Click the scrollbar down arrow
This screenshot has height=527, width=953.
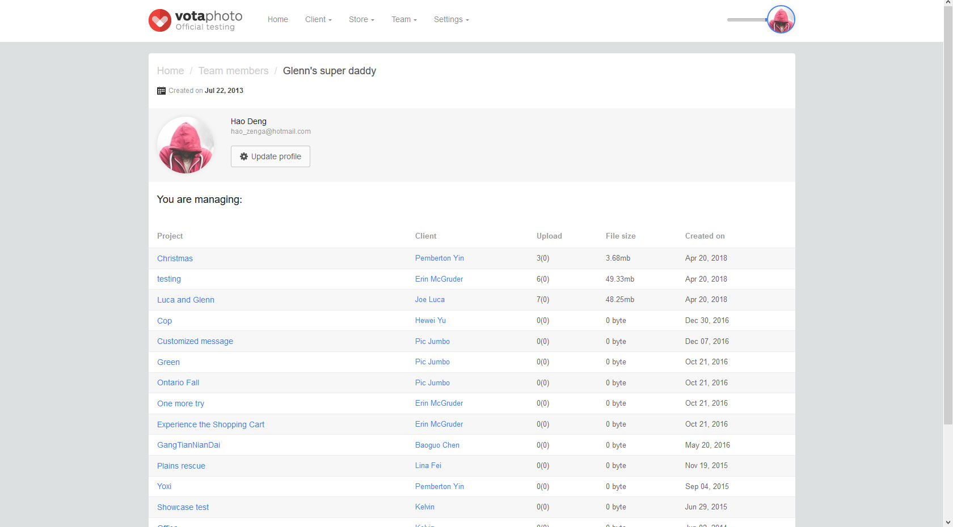(x=948, y=522)
